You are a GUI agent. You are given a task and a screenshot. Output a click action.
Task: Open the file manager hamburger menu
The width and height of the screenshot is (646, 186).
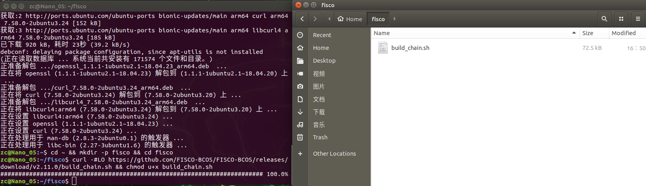[x=638, y=19]
